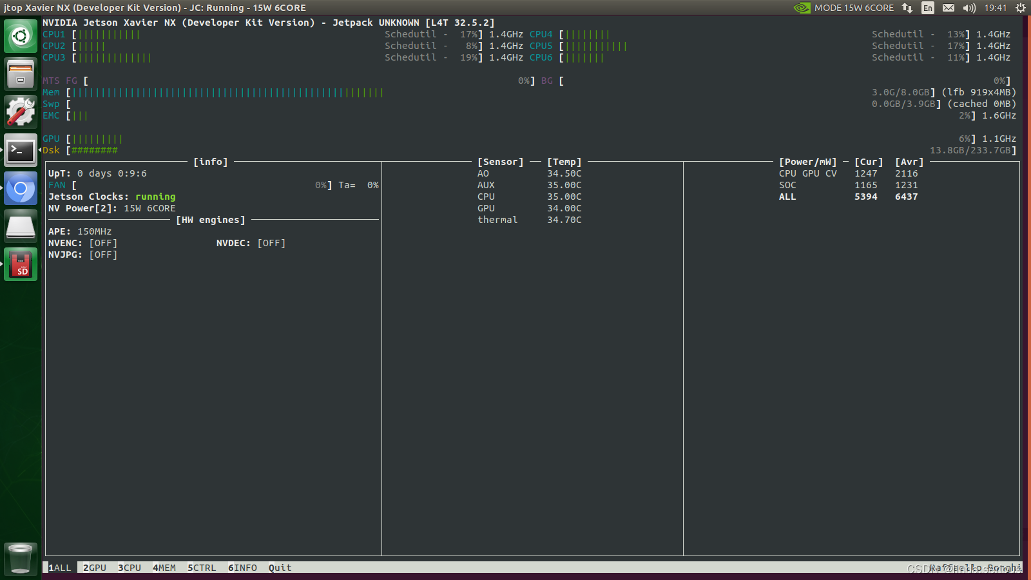Click the jtop window title text
The height and width of the screenshot is (580, 1031).
155,8
